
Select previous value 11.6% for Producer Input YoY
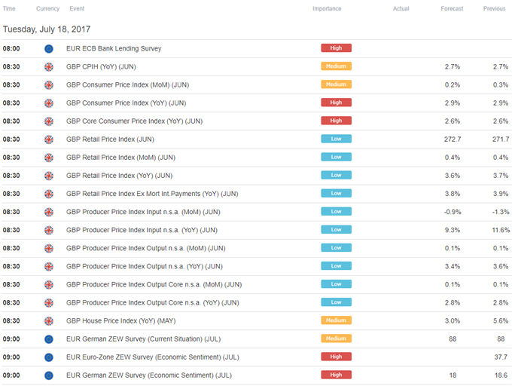[x=501, y=230]
